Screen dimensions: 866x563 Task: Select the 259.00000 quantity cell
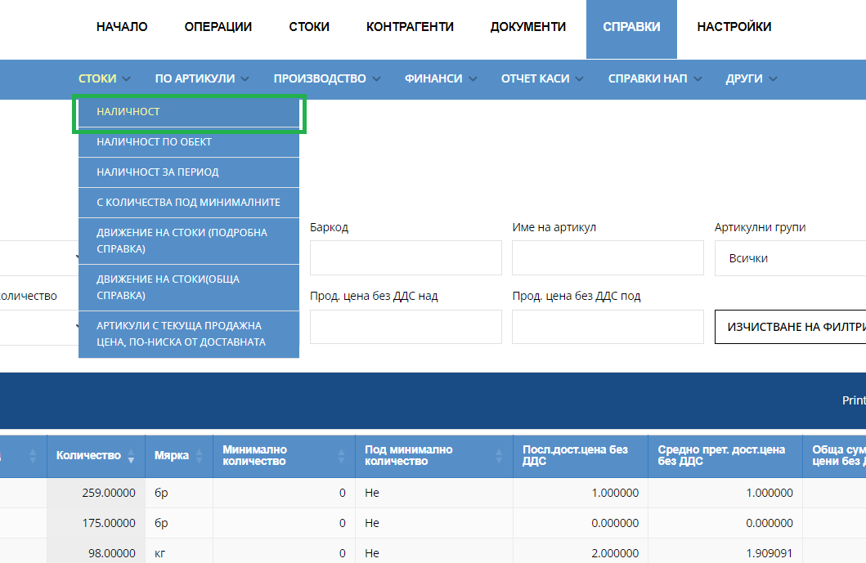pyautogui.click(x=96, y=493)
